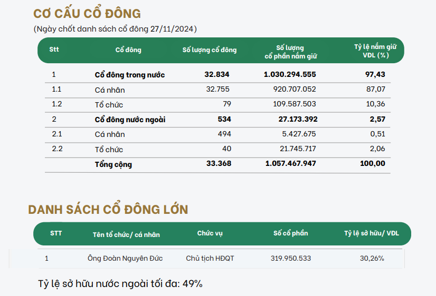
Task: Select the row label 'Cổ đông nước ngoài'
Action: tap(130, 120)
